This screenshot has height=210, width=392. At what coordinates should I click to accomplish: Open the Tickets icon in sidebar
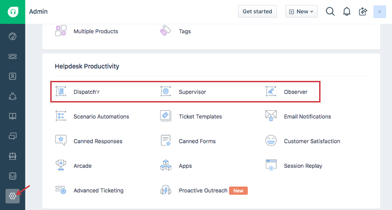coord(12,56)
